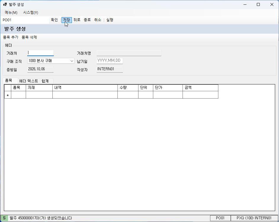The height and width of the screenshot is (222, 279).
Task: Click the 수량 column header
Action: 128,88
